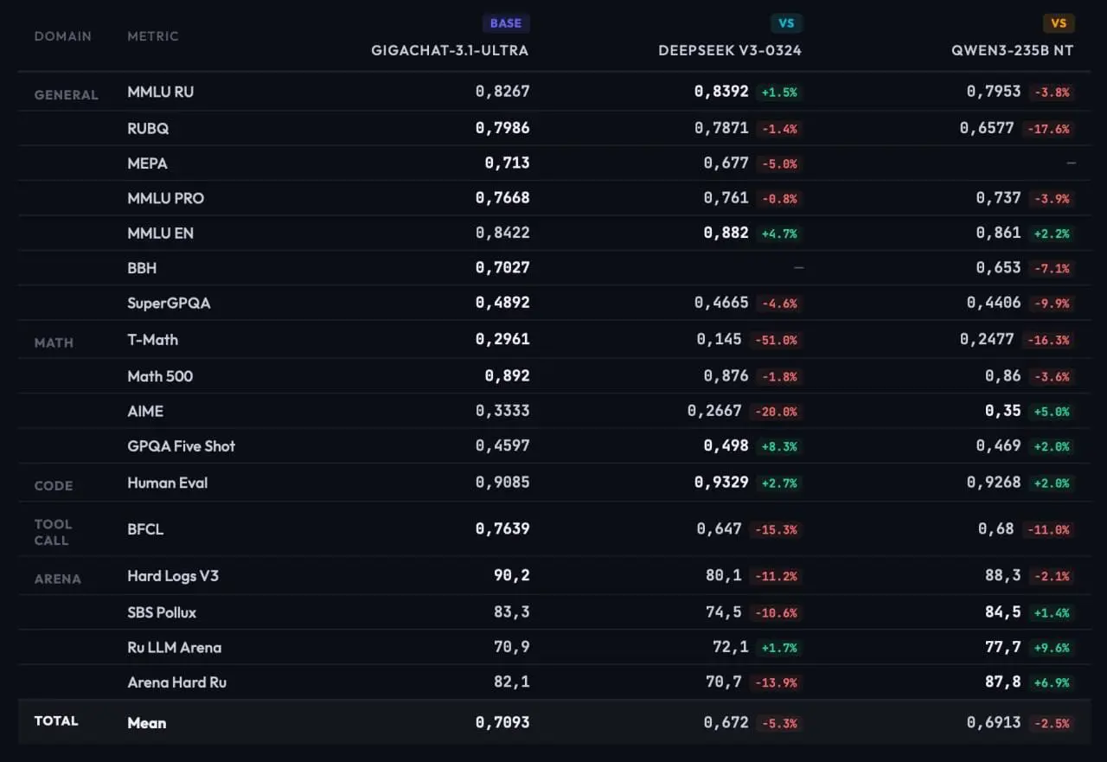
Task: Click the SuperGPQA metric name
Action: point(169,304)
